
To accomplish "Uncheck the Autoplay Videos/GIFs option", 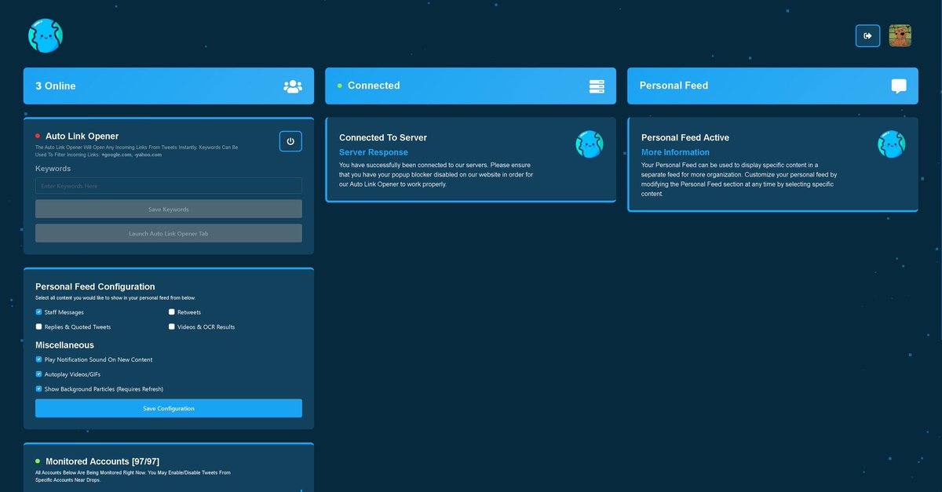I will click(x=38, y=374).
